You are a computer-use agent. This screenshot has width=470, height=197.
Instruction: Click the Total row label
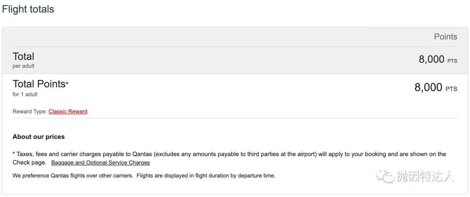(23, 57)
